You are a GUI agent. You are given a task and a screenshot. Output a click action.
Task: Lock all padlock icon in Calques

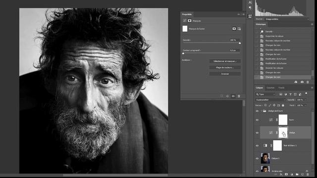pos(283,105)
